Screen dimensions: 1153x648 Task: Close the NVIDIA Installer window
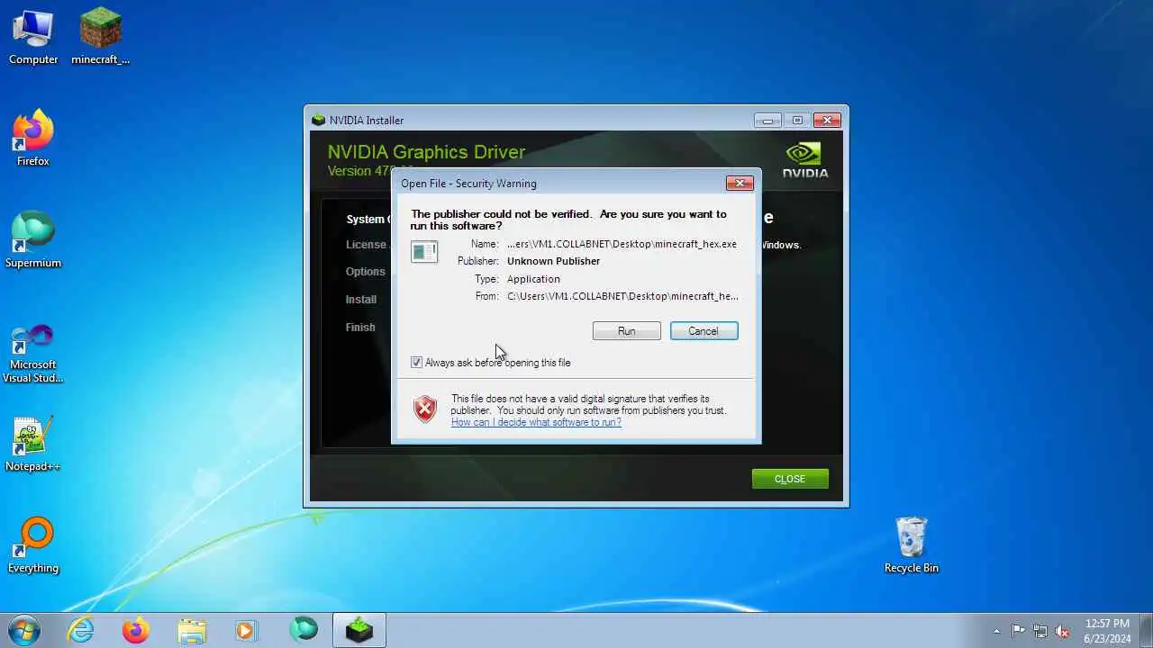pos(827,120)
